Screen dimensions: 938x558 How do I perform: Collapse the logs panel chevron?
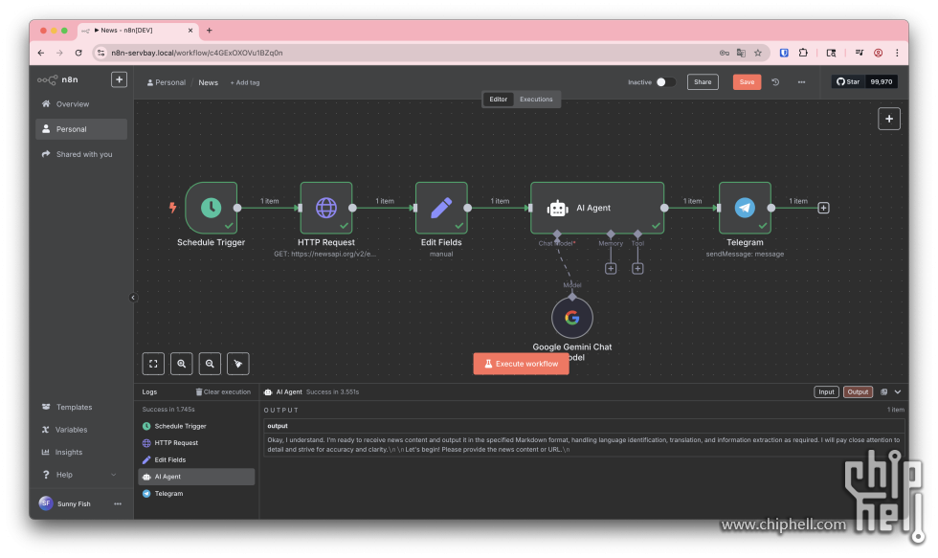[898, 391]
